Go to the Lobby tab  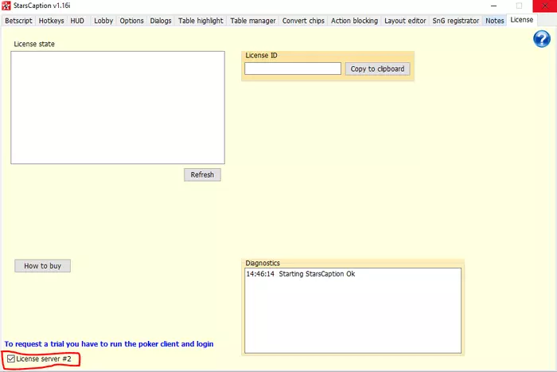pos(103,21)
